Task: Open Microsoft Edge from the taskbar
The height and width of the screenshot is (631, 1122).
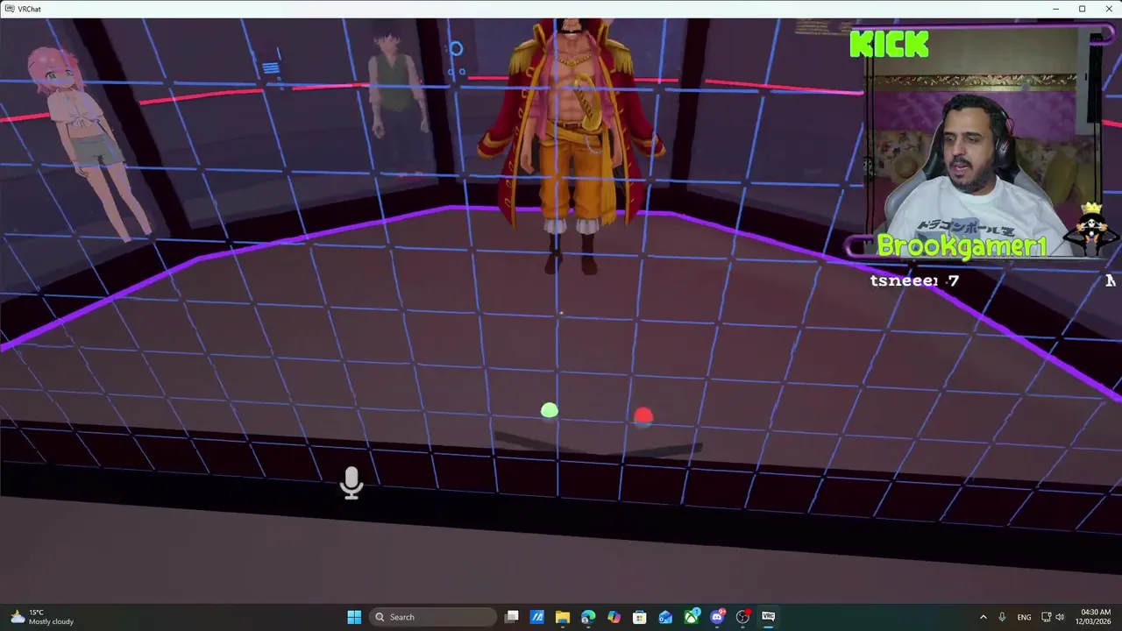Action: [588, 617]
